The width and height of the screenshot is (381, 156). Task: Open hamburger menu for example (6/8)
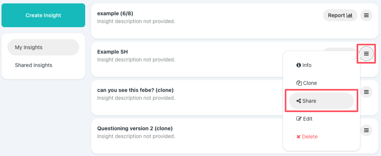(x=366, y=15)
